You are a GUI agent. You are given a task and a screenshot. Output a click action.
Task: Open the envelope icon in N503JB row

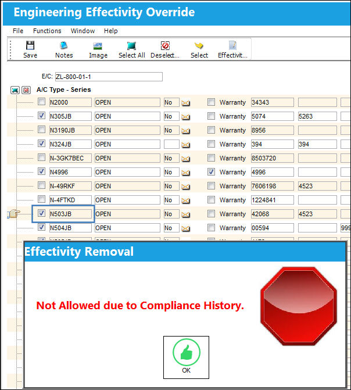pos(185,214)
